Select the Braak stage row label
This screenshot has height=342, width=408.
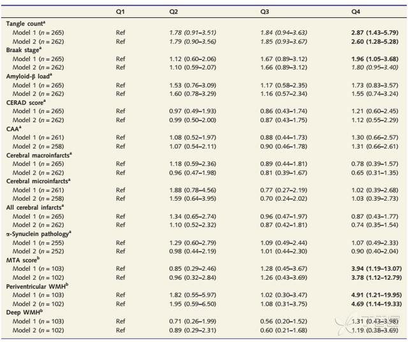[x=24, y=50]
